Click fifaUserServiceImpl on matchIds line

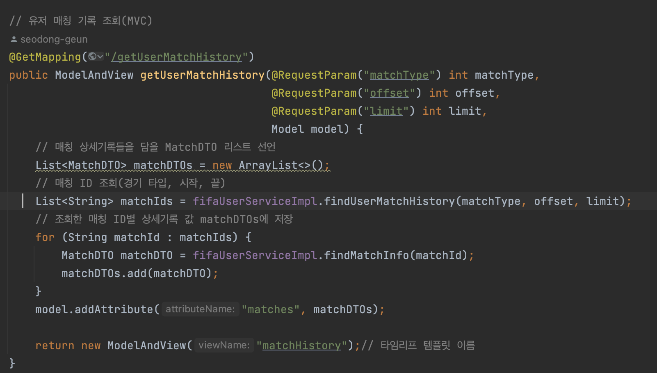255,201
